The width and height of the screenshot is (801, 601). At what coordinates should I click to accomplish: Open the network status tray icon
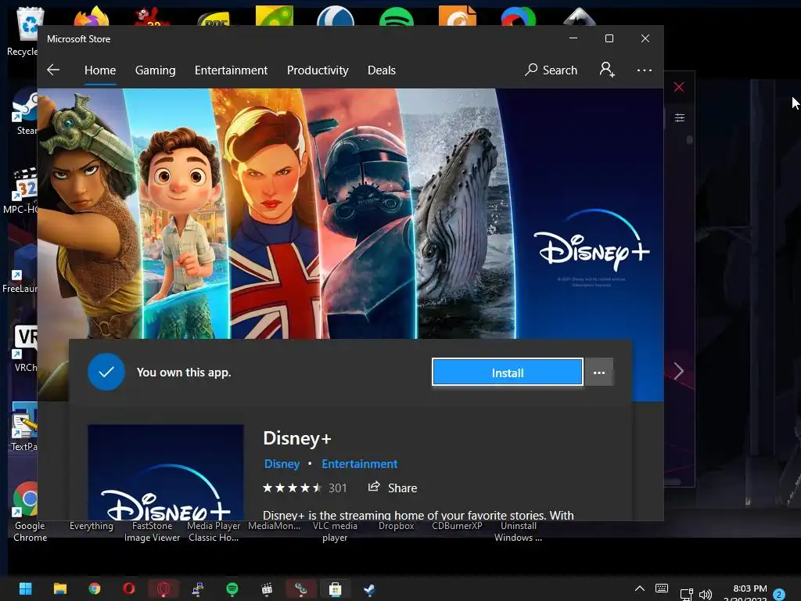click(686, 594)
